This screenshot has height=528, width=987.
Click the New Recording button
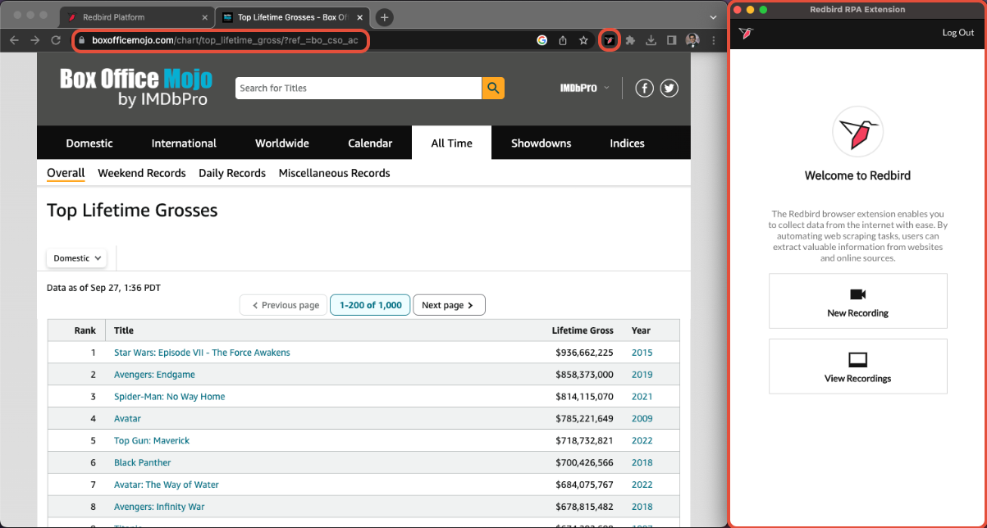click(x=857, y=301)
